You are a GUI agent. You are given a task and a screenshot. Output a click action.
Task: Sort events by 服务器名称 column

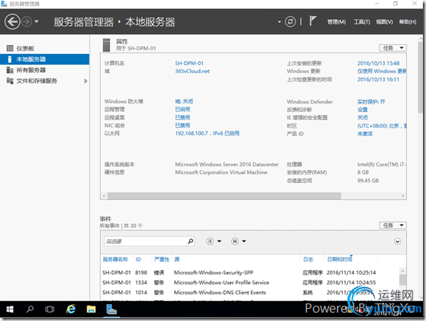pos(115,259)
